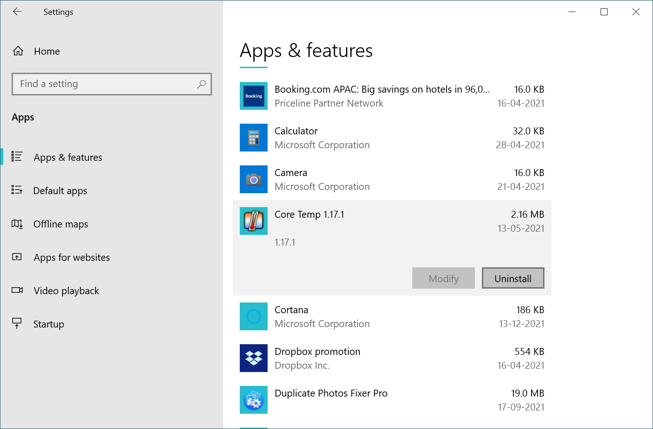Click the 13-05-2021 install date

521,228
